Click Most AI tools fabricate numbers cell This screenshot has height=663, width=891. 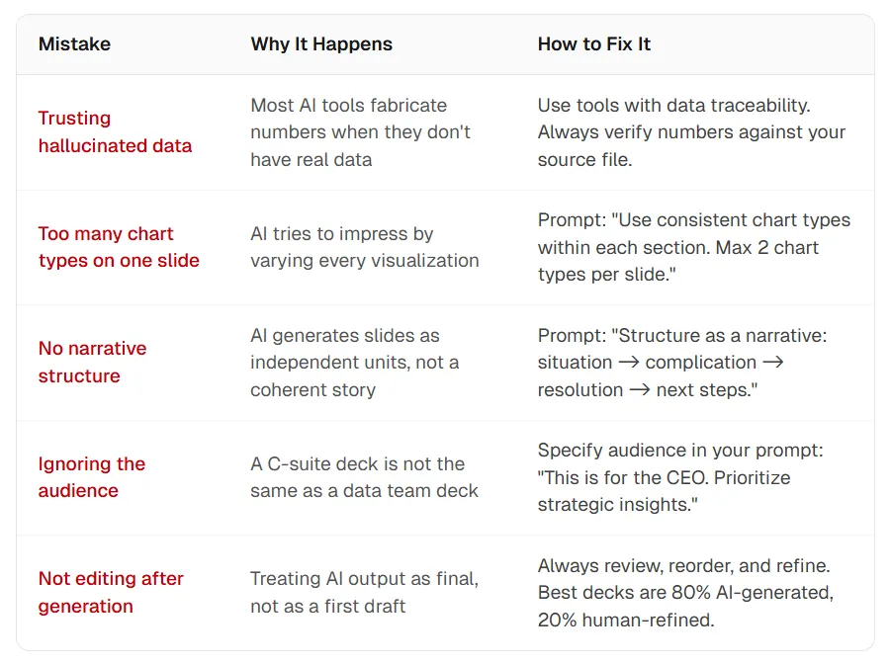pyautogui.click(x=360, y=132)
